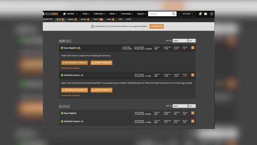Click cloud download icon beside Easy Digipick
Screen dimensions: 257x145
pyautogui.click(x=79, y=48)
